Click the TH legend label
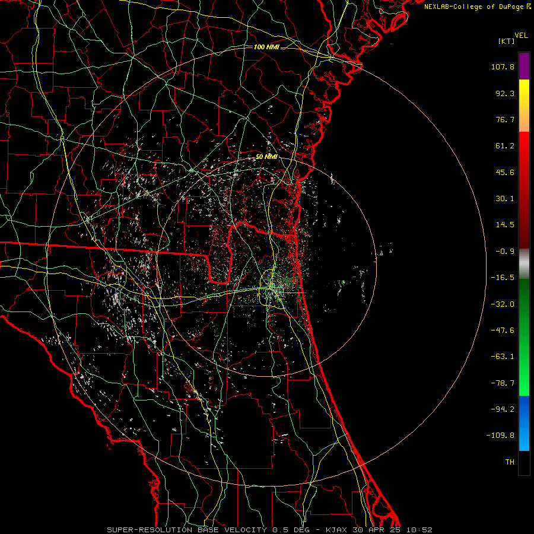This screenshot has width=534, height=534. point(510,462)
